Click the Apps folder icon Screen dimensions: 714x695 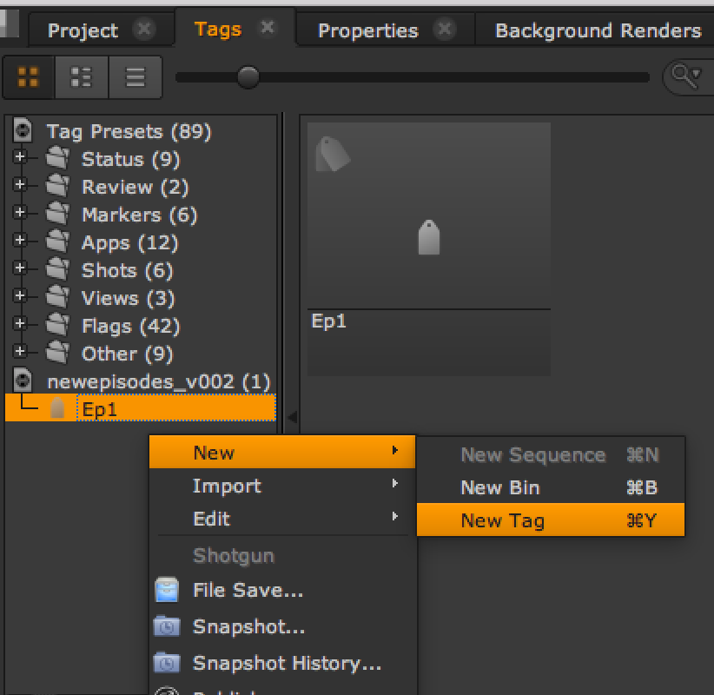pos(58,242)
